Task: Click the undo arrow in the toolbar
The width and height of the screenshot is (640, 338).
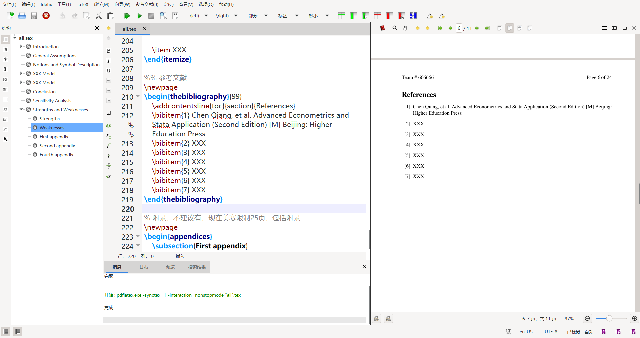Action: pos(62,16)
